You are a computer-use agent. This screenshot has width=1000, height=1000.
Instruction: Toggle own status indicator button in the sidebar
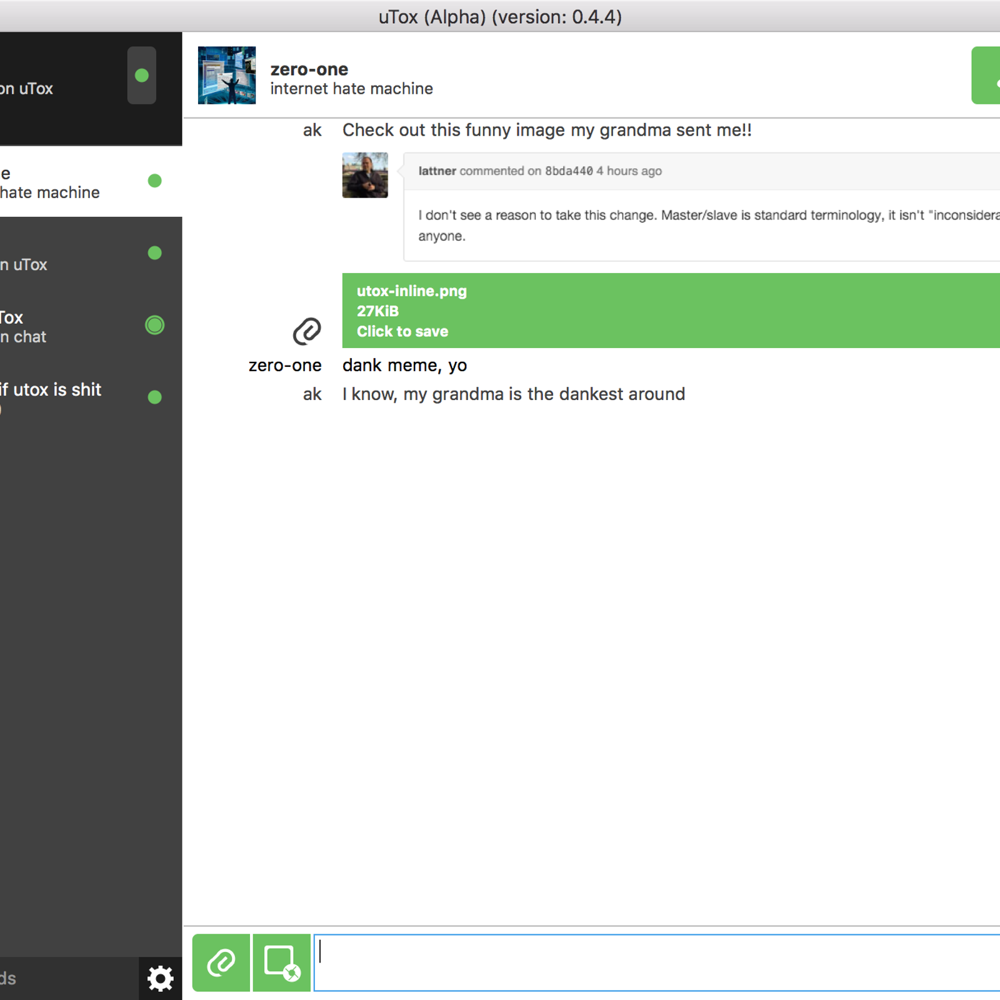[x=142, y=75]
